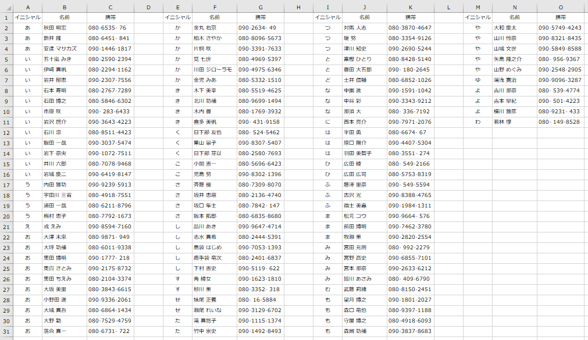Select row 20 header
588x340 pixels.
tap(6, 216)
